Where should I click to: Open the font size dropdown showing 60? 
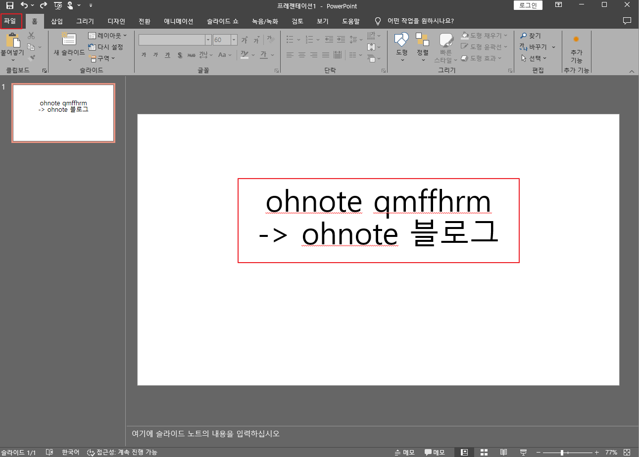click(x=234, y=40)
